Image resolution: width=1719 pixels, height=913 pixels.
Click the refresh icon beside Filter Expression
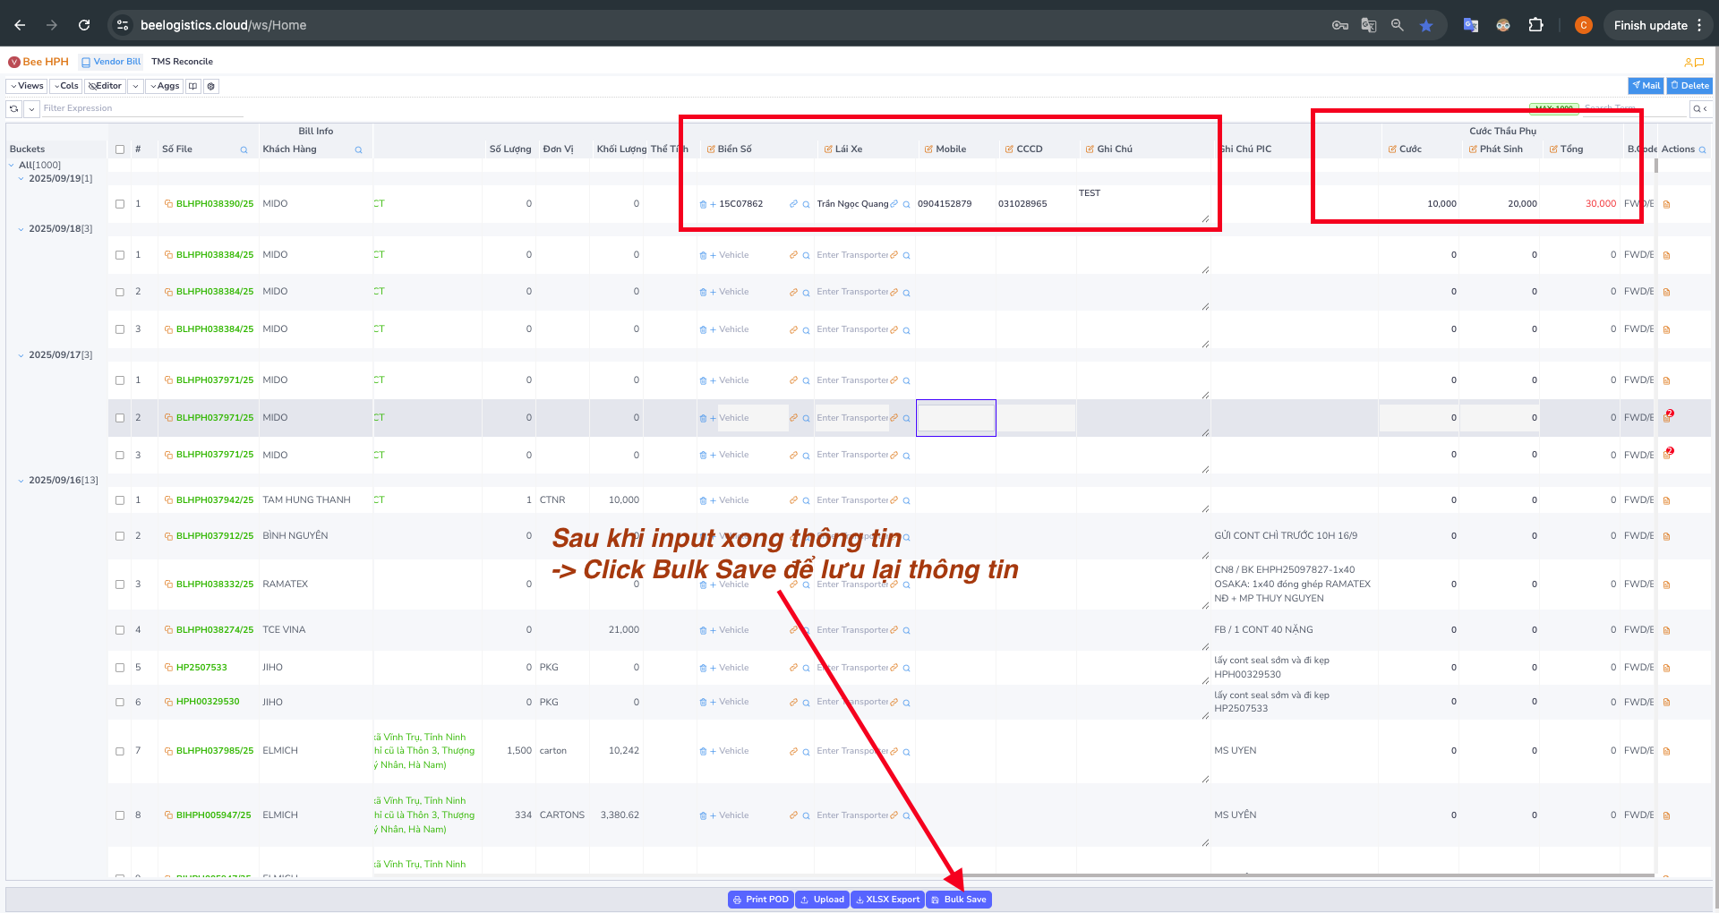pos(14,109)
